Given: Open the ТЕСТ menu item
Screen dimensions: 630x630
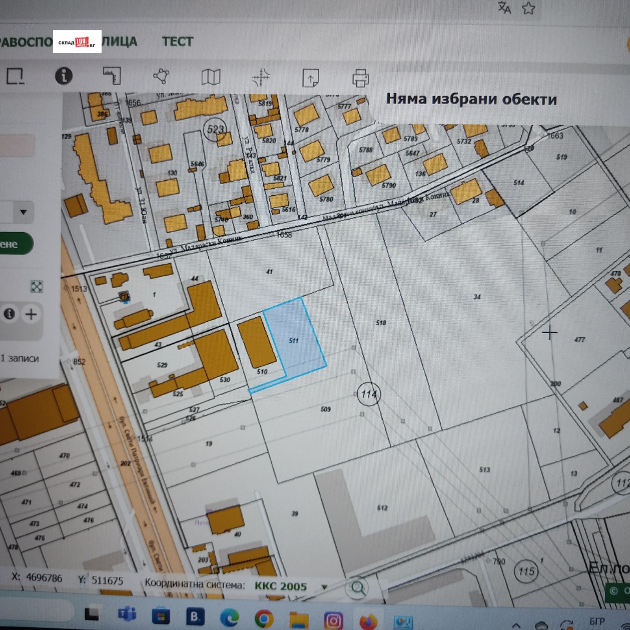Looking at the screenshot, I should (x=178, y=41).
